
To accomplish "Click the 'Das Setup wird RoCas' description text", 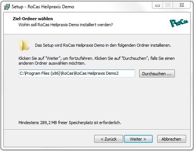I will 103,45.
